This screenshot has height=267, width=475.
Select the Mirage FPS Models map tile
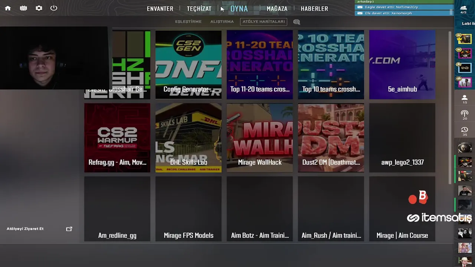[x=189, y=209]
